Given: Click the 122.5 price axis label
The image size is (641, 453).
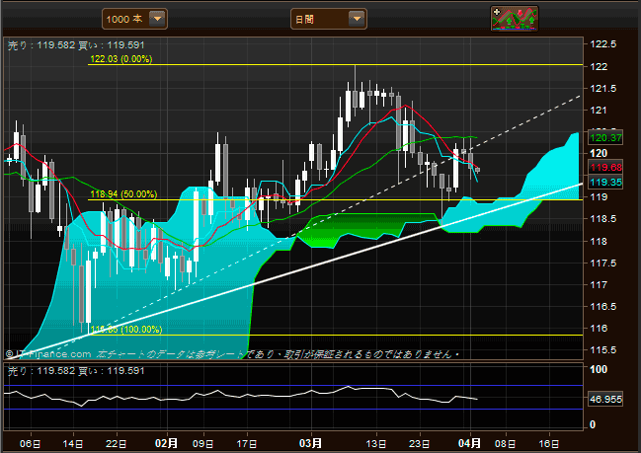Looking at the screenshot, I should click(603, 44).
